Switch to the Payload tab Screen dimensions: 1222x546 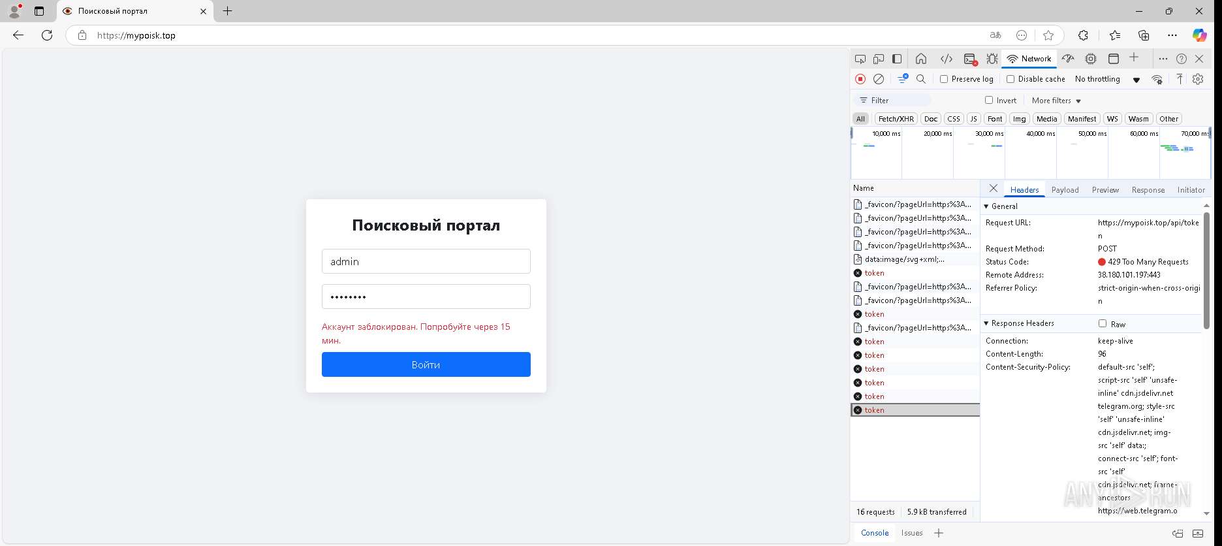coord(1065,190)
